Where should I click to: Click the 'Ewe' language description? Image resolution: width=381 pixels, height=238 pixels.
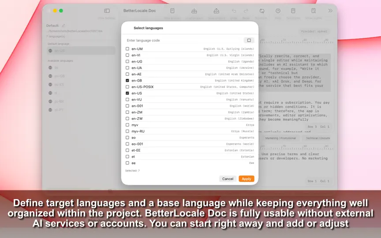click(x=252, y=163)
